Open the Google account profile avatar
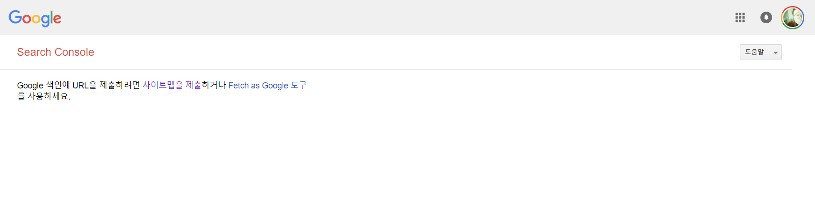Screen dimensions: 815x208 (x=793, y=18)
